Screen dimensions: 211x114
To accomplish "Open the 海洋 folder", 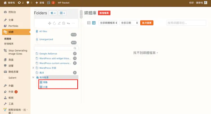I will [42, 73].
